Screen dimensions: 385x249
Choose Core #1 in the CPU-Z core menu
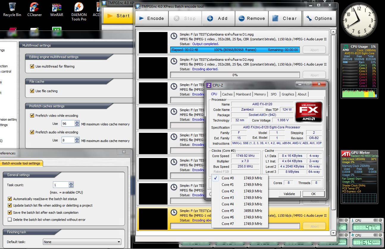(240, 185)
